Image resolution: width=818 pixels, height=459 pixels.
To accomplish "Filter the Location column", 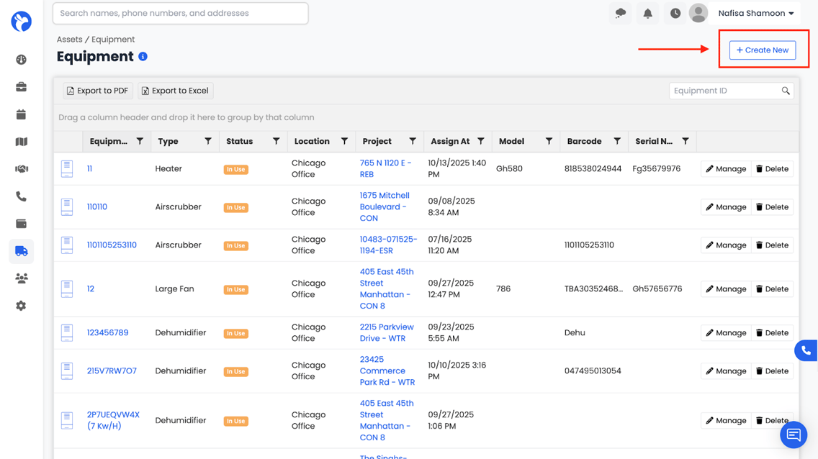I will [x=344, y=141].
